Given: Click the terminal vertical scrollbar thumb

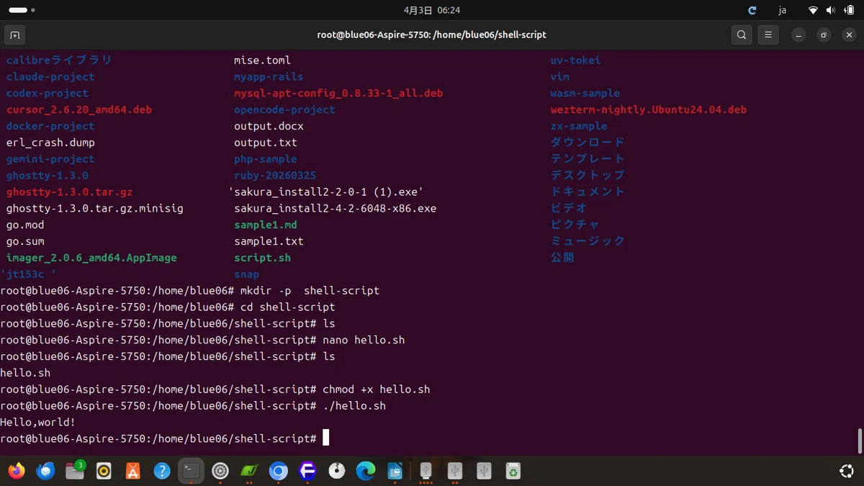Looking at the screenshot, I should 859,441.
